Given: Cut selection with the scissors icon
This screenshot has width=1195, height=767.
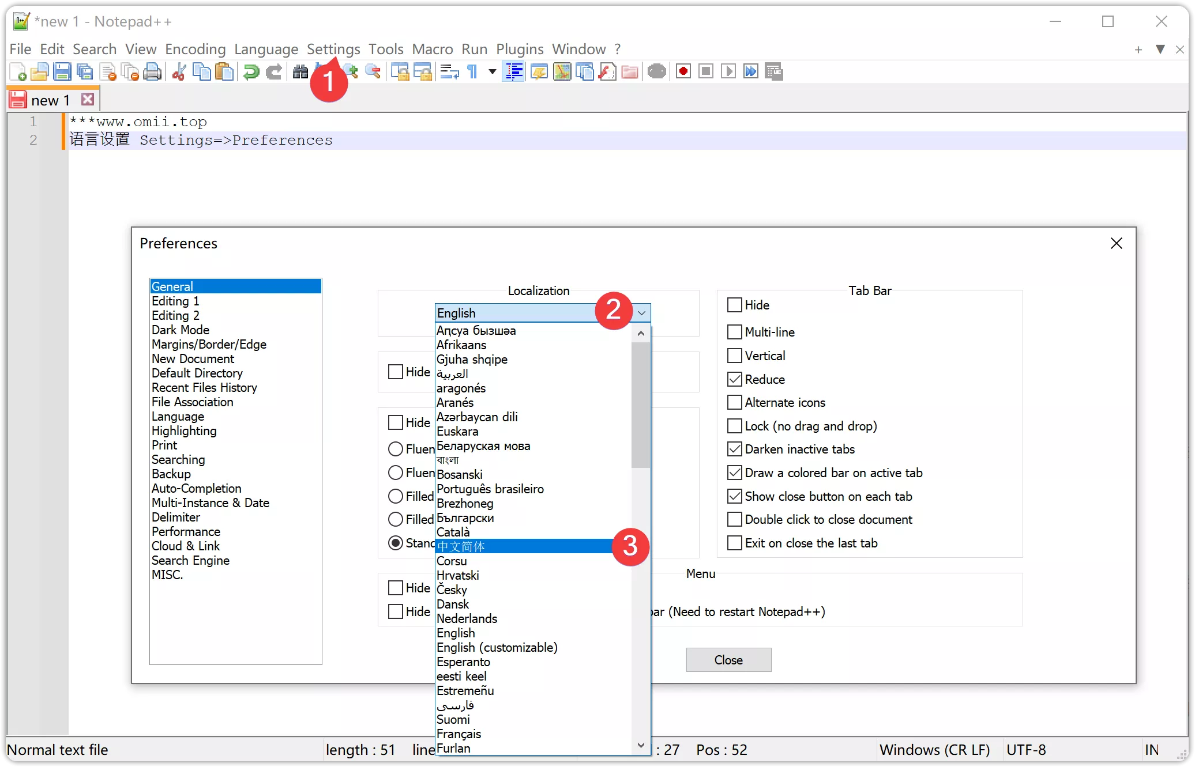Looking at the screenshot, I should pos(179,71).
